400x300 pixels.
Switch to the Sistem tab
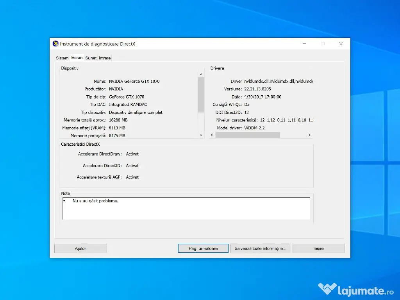point(62,58)
